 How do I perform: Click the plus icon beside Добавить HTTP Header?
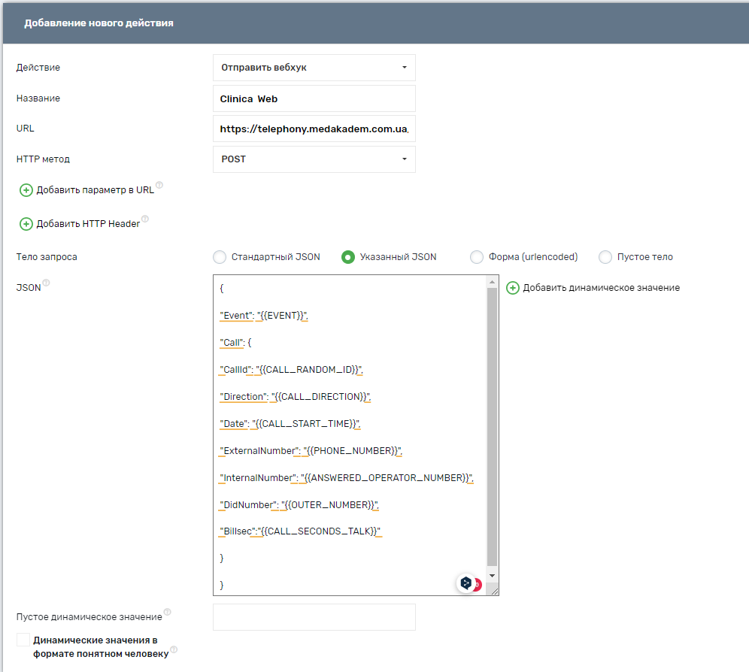pos(26,224)
